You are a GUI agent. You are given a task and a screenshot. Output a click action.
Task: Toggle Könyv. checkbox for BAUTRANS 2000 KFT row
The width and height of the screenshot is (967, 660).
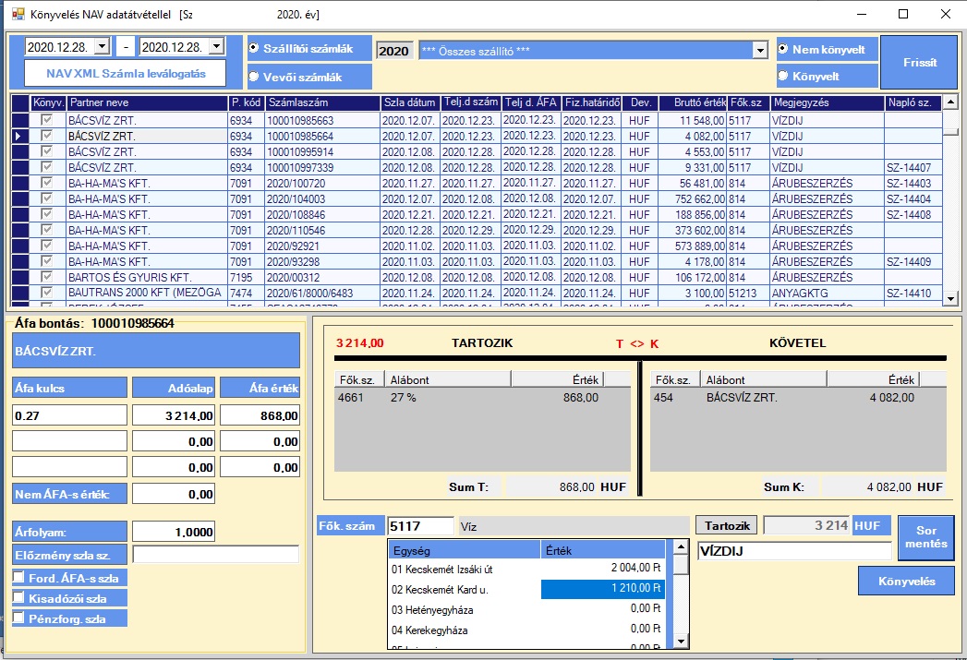(46, 293)
